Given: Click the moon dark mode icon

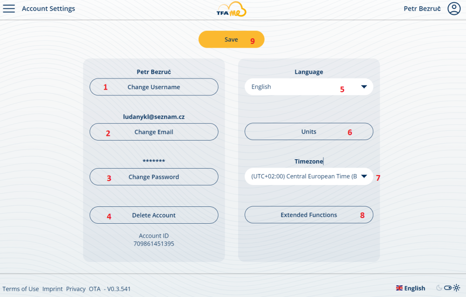Looking at the screenshot, I should 439,288.
